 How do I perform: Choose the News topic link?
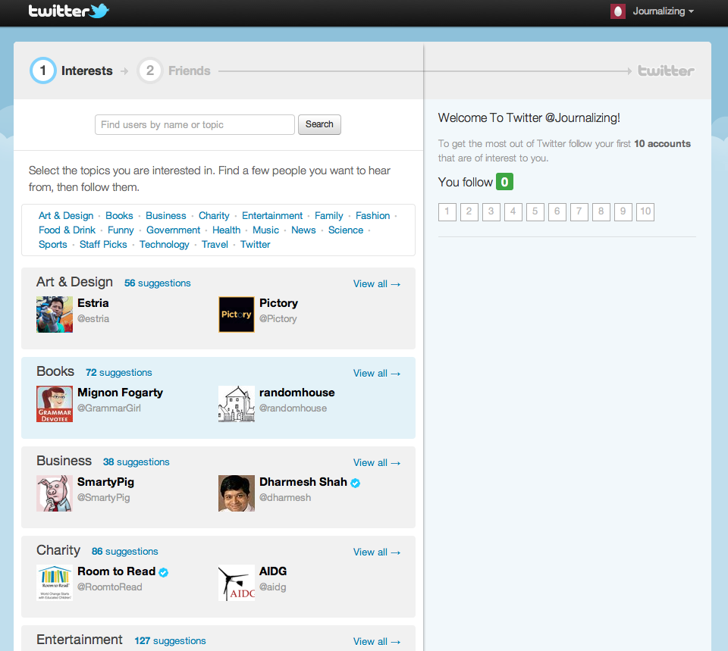point(303,230)
